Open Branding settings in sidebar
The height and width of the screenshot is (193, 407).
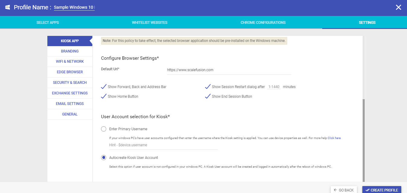click(x=70, y=51)
